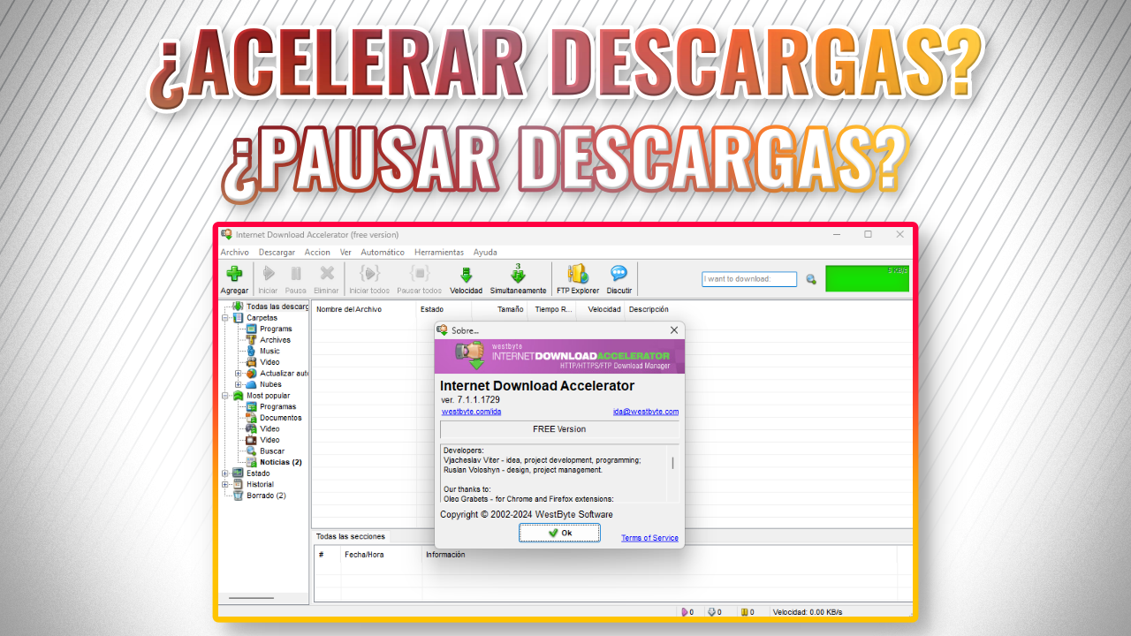This screenshot has width=1131, height=636.
Task: Open the Descargar menu
Action: pyautogui.click(x=277, y=253)
